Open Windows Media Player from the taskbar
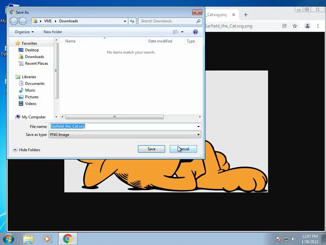Viewport: 326px width, 245px height. (x=47, y=239)
